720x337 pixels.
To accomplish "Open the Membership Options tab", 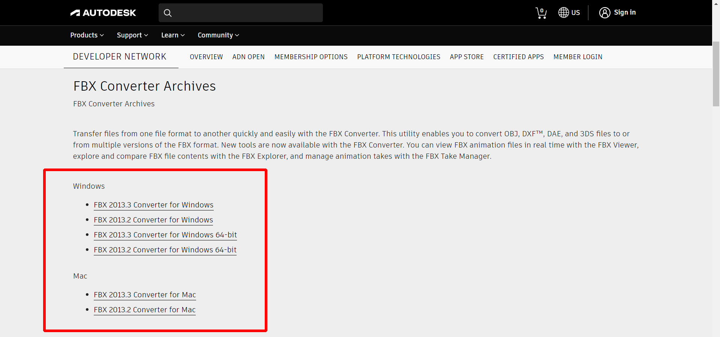I will [311, 57].
